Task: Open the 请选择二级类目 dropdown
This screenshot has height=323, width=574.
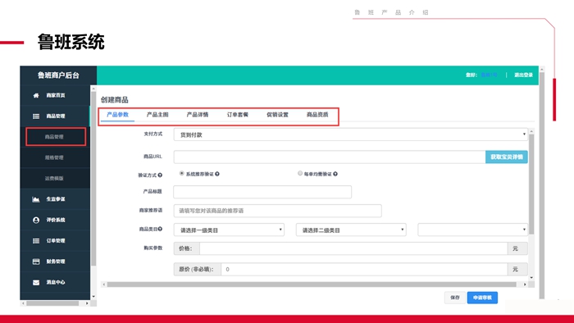Action: pos(351,230)
